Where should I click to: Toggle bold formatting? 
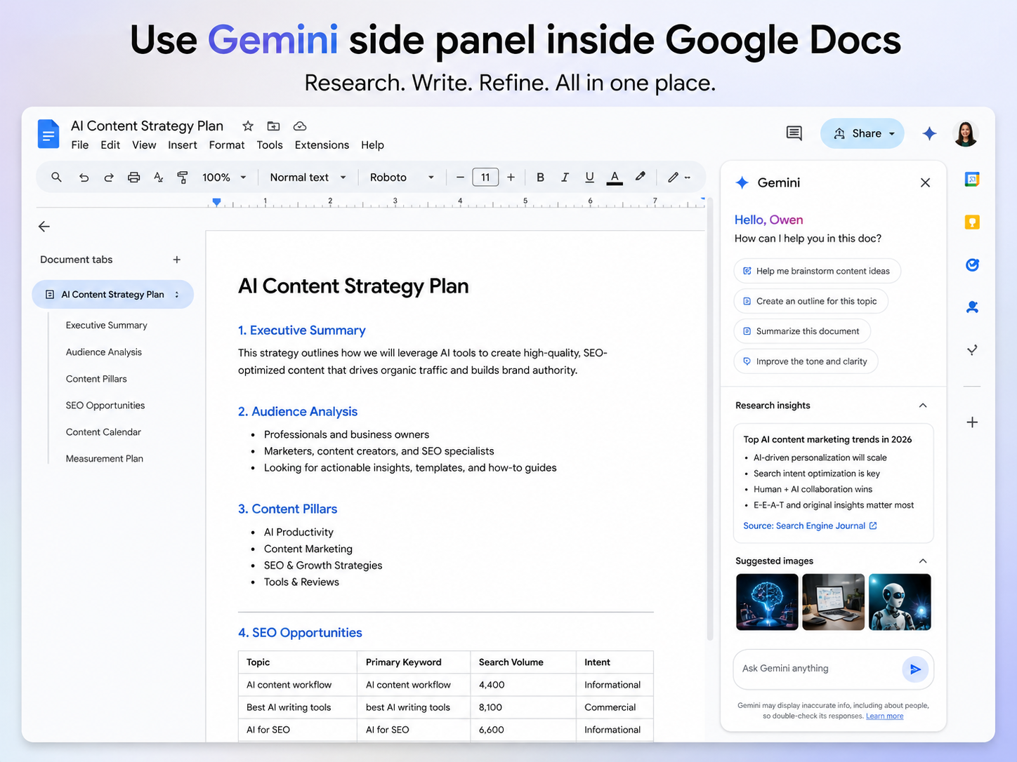click(x=540, y=178)
